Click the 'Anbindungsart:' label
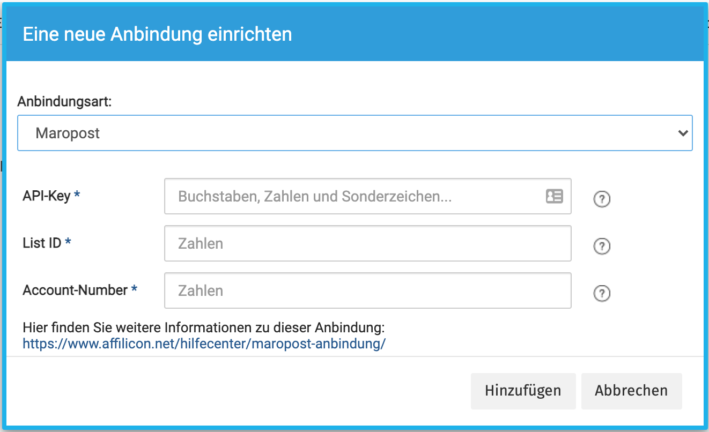 pos(65,102)
